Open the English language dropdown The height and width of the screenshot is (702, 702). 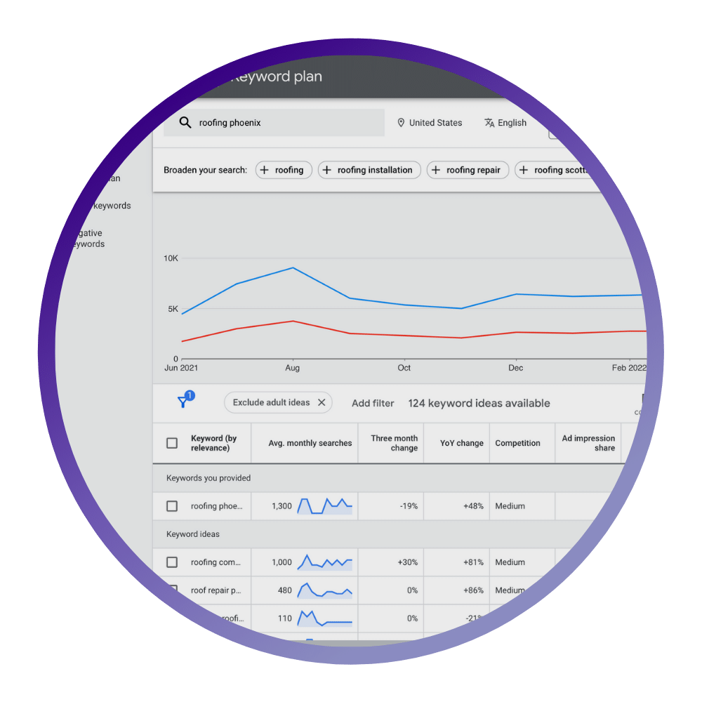point(505,122)
